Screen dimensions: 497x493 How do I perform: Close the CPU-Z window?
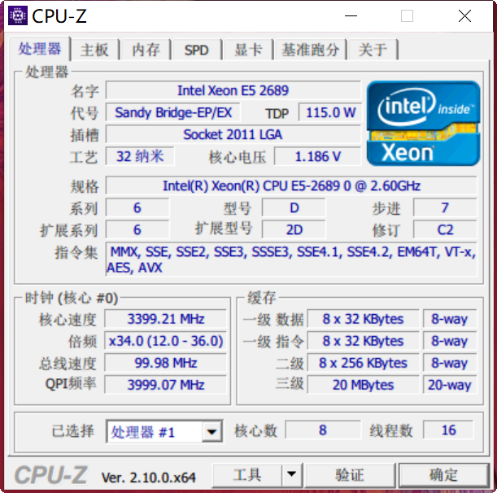464,15
